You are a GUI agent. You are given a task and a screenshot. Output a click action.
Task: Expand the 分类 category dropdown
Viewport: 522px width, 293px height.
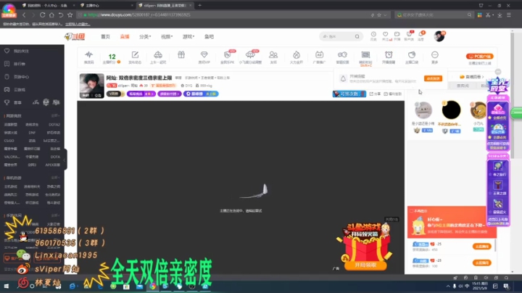click(145, 36)
